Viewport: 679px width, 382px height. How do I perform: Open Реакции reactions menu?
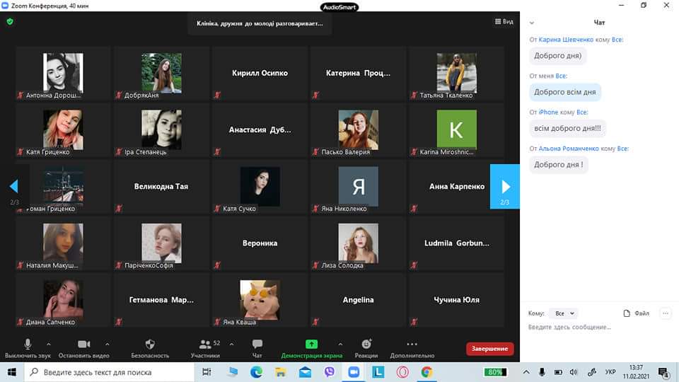(366, 349)
